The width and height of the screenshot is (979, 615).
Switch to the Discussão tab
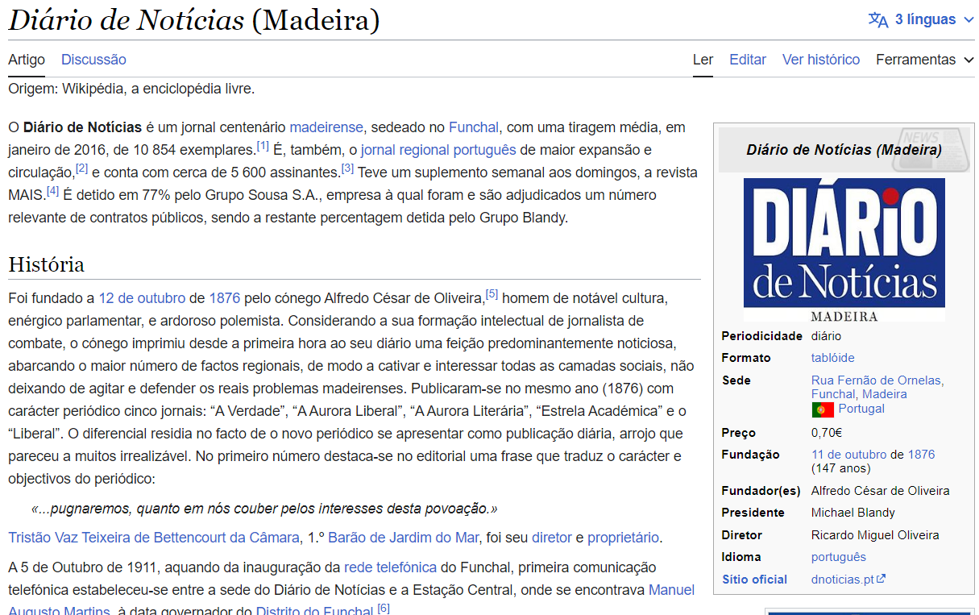(93, 60)
